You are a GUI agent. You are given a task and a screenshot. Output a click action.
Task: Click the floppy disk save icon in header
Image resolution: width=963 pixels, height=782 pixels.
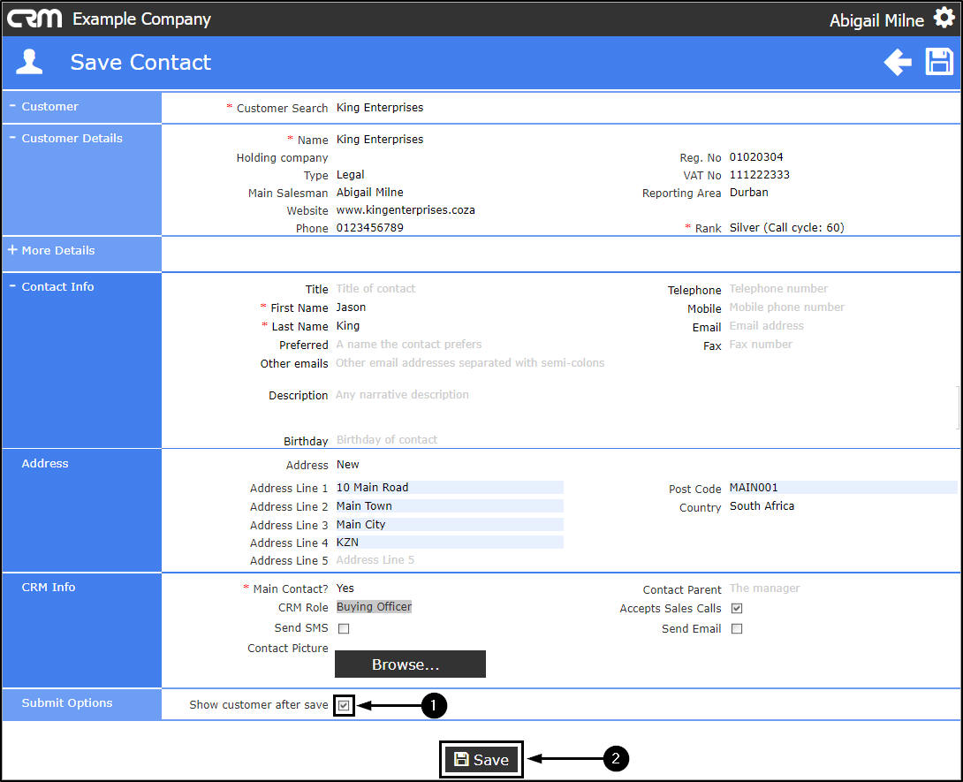coord(939,63)
